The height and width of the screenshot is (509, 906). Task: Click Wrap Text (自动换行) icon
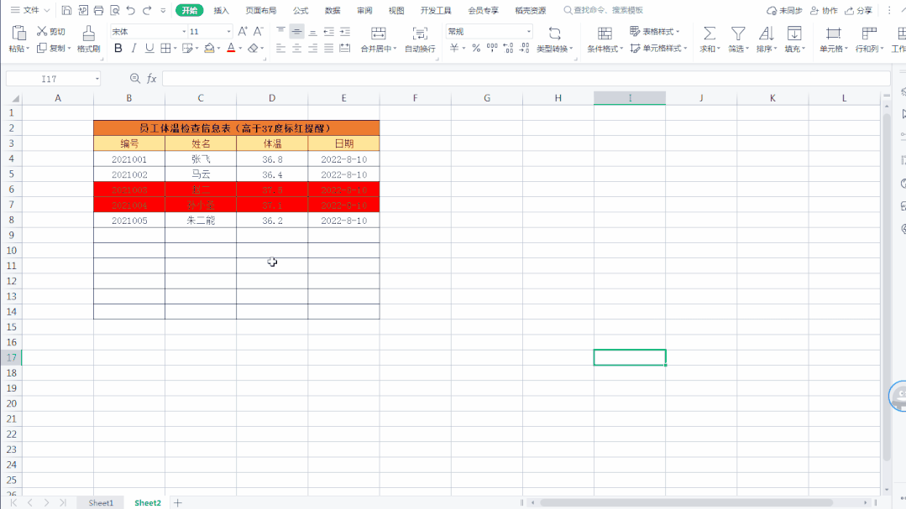click(420, 33)
